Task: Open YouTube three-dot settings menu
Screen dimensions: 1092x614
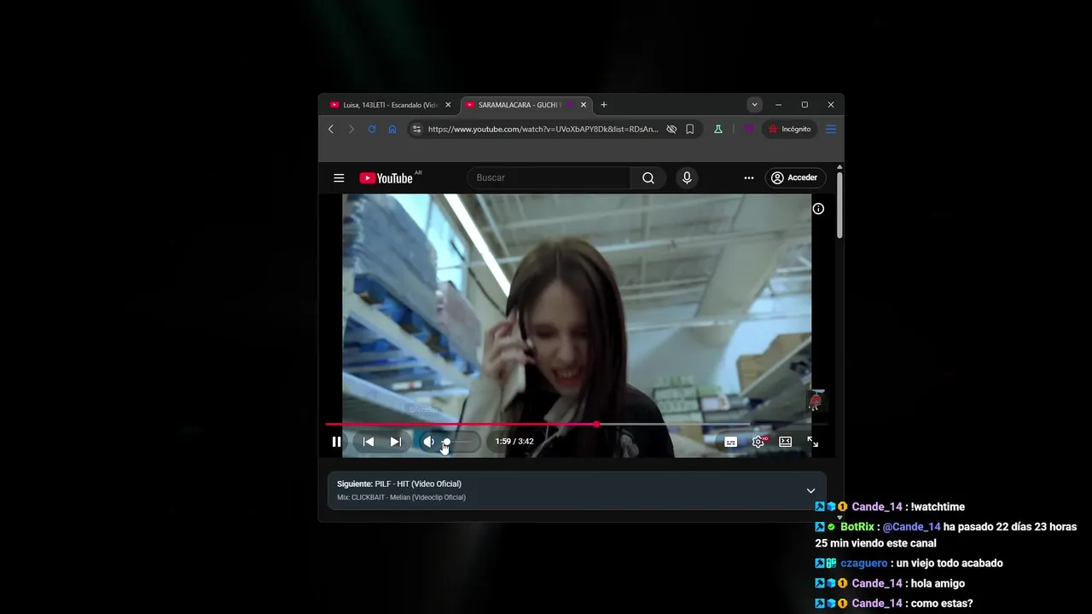Action: click(x=749, y=178)
